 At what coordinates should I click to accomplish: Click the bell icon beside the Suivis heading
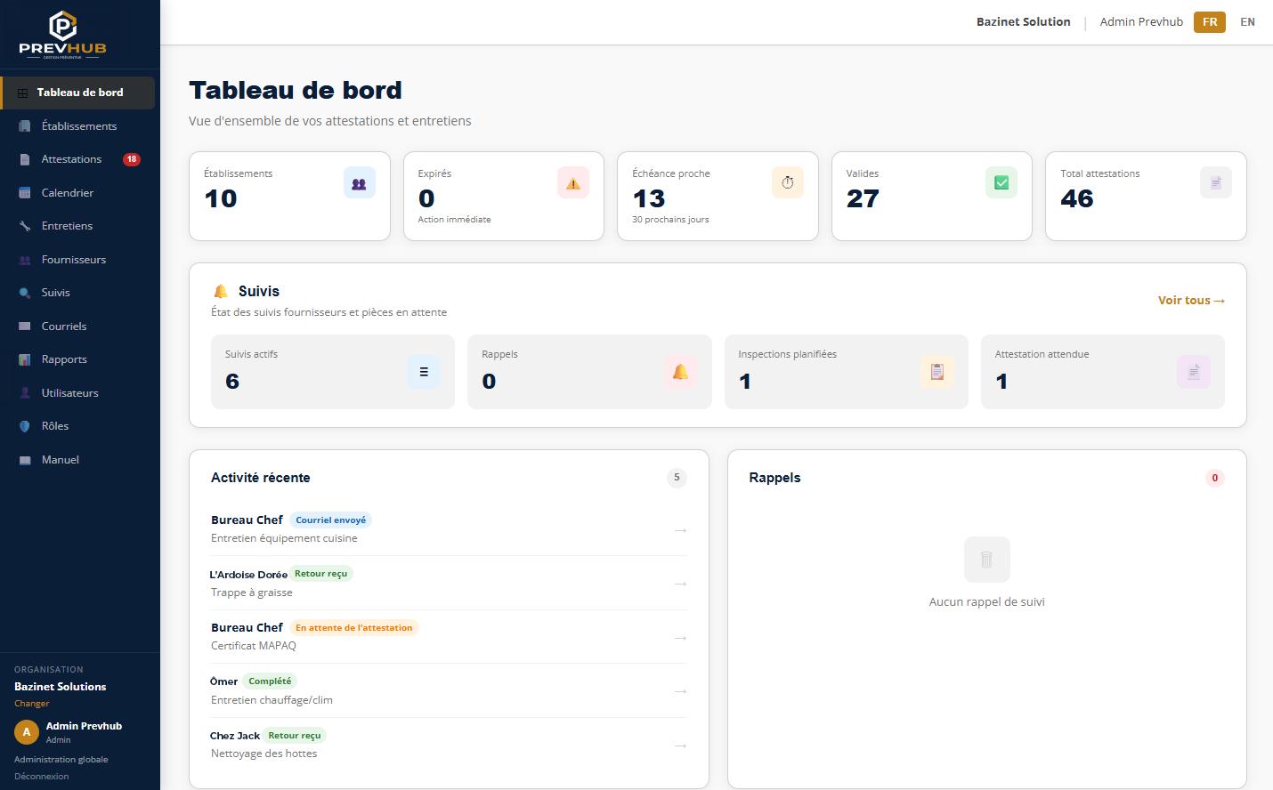point(221,292)
